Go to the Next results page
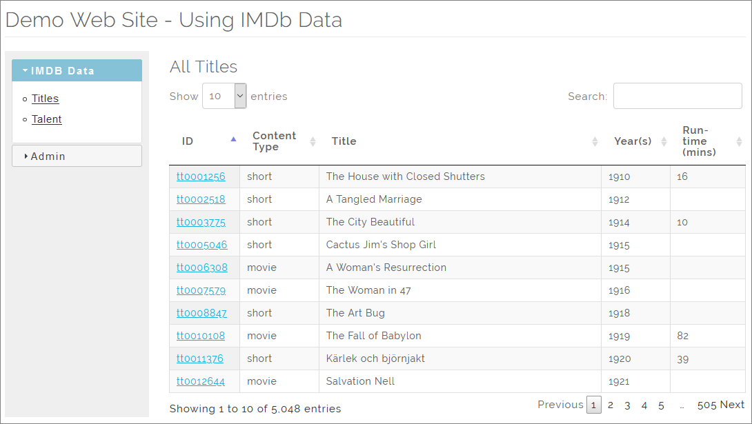The image size is (752, 424). coord(732,405)
